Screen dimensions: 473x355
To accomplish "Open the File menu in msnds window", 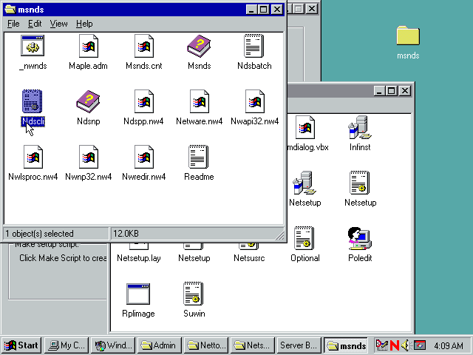I will (x=13, y=24).
